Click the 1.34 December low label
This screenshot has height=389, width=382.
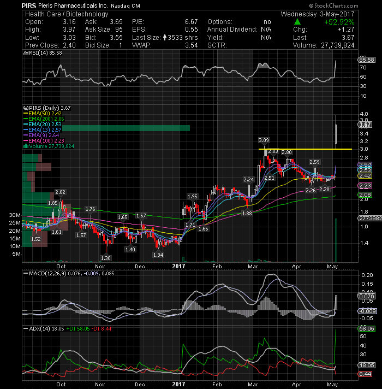click(158, 255)
